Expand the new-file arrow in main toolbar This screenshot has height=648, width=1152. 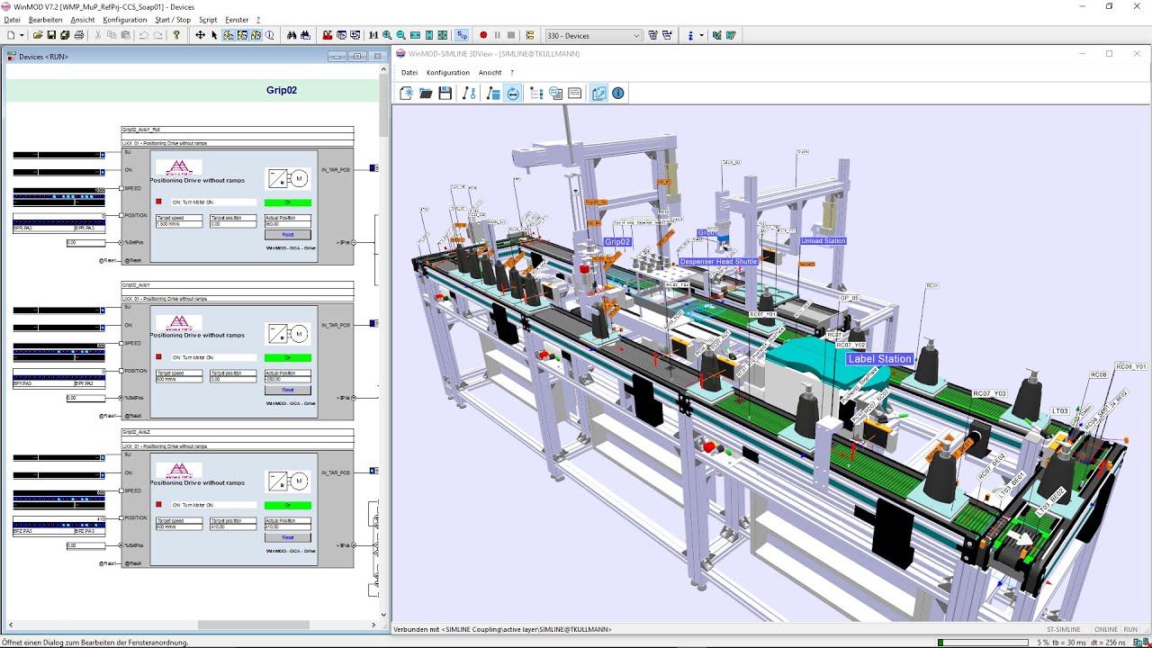(22, 35)
